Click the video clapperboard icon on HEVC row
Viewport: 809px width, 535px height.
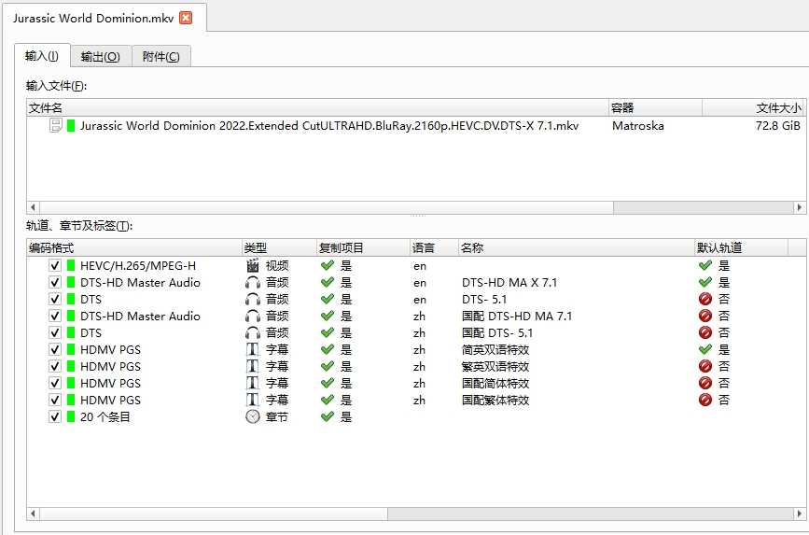pyautogui.click(x=252, y=265)
